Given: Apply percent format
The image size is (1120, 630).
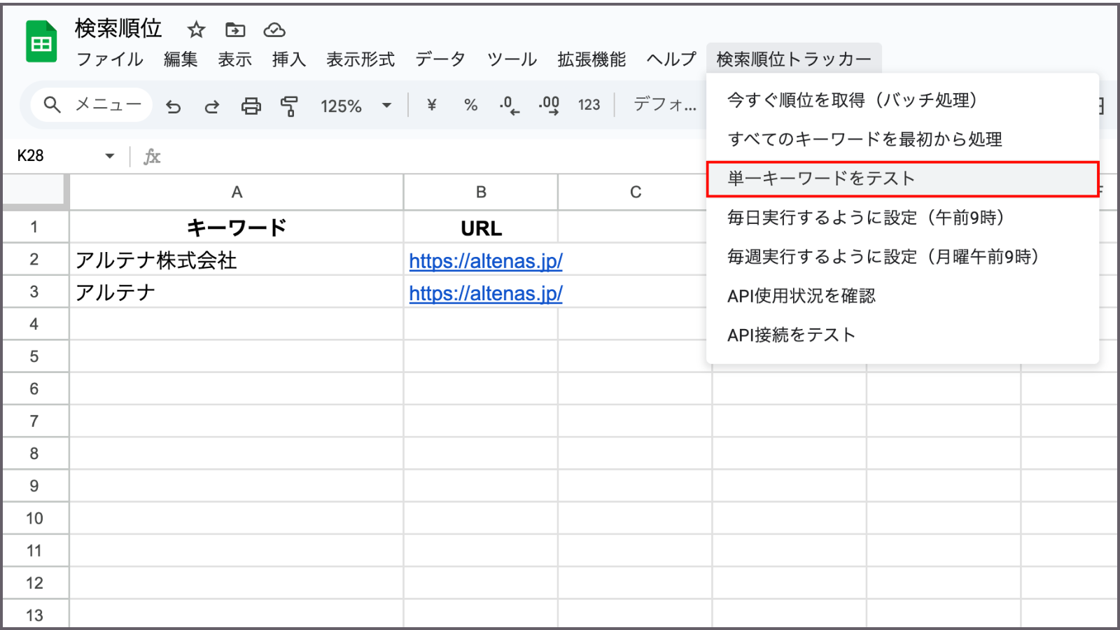Looking at the screenshot, I should (x=470, y=105).
